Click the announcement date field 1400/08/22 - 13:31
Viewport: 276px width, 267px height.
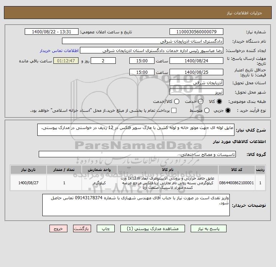pos(51,32)
